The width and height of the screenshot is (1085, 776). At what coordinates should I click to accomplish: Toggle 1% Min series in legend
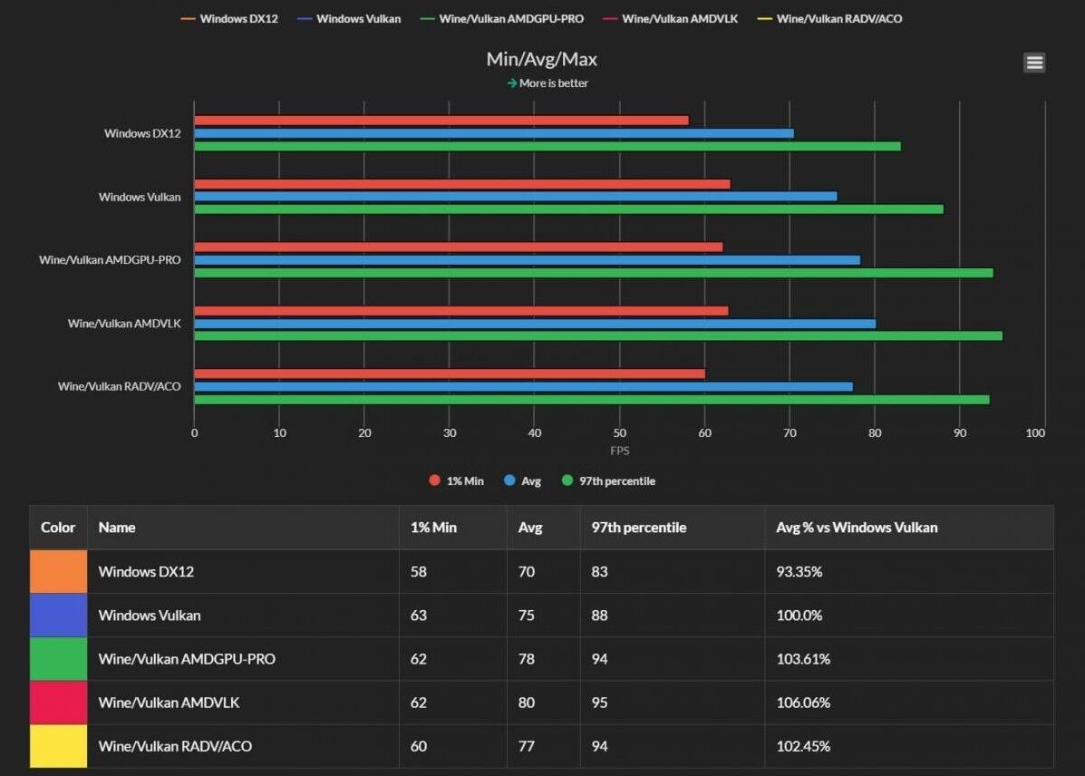[457, 480]
